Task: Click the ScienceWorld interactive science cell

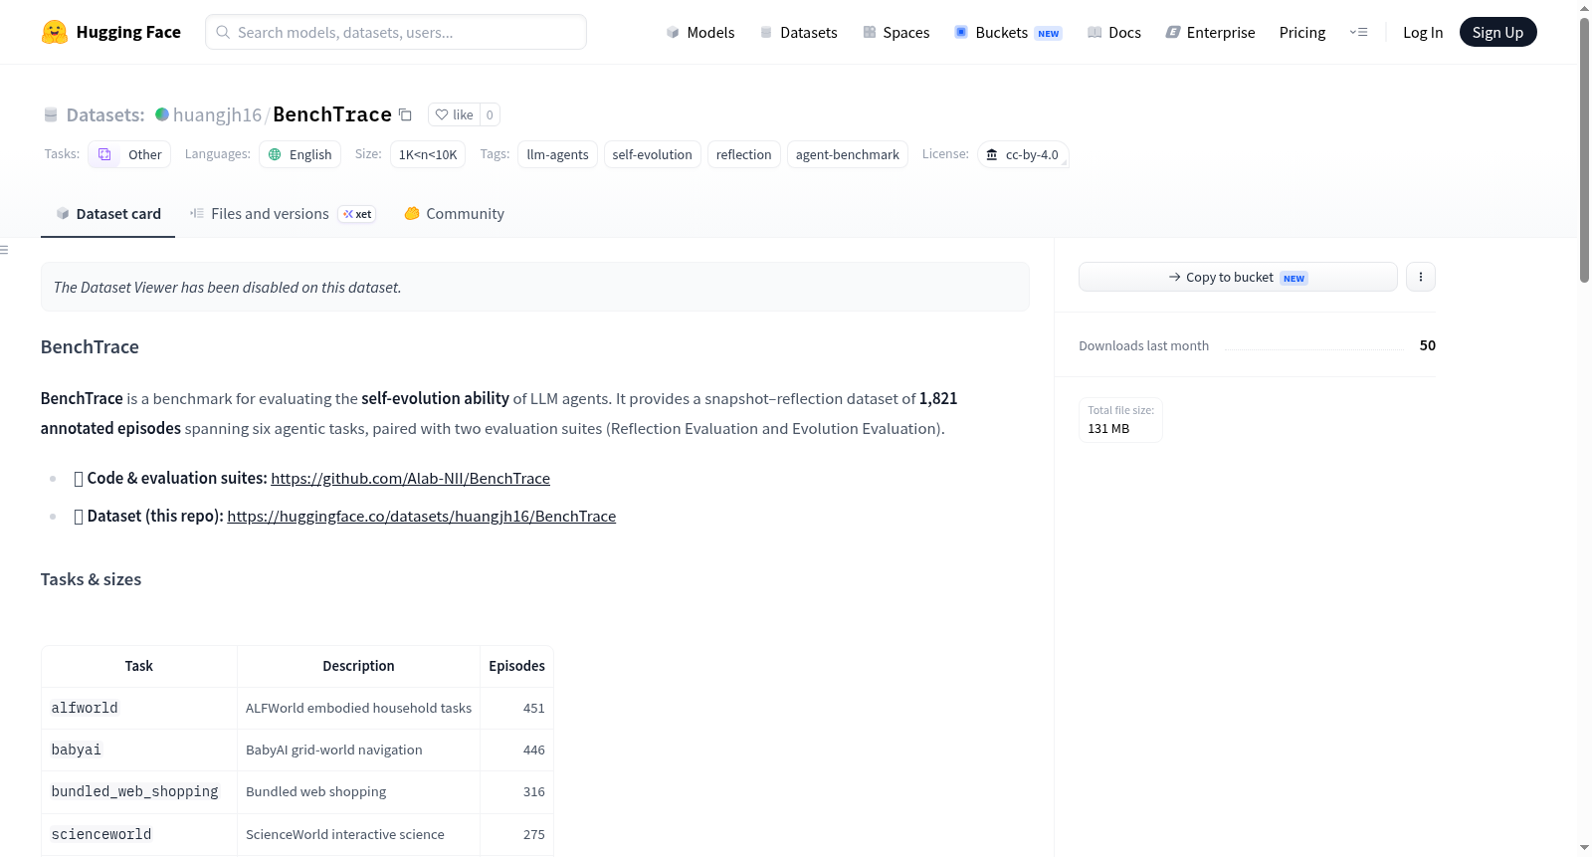Action: (x=358, y=834)
